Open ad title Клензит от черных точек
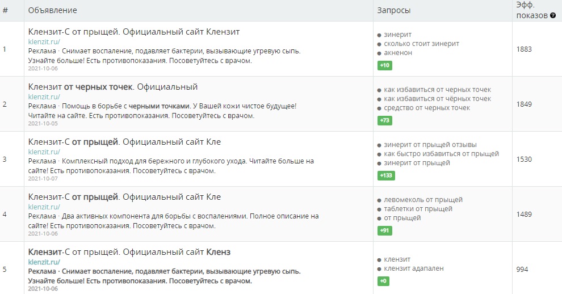The image size is (562, 294). [x=113, y=87]
